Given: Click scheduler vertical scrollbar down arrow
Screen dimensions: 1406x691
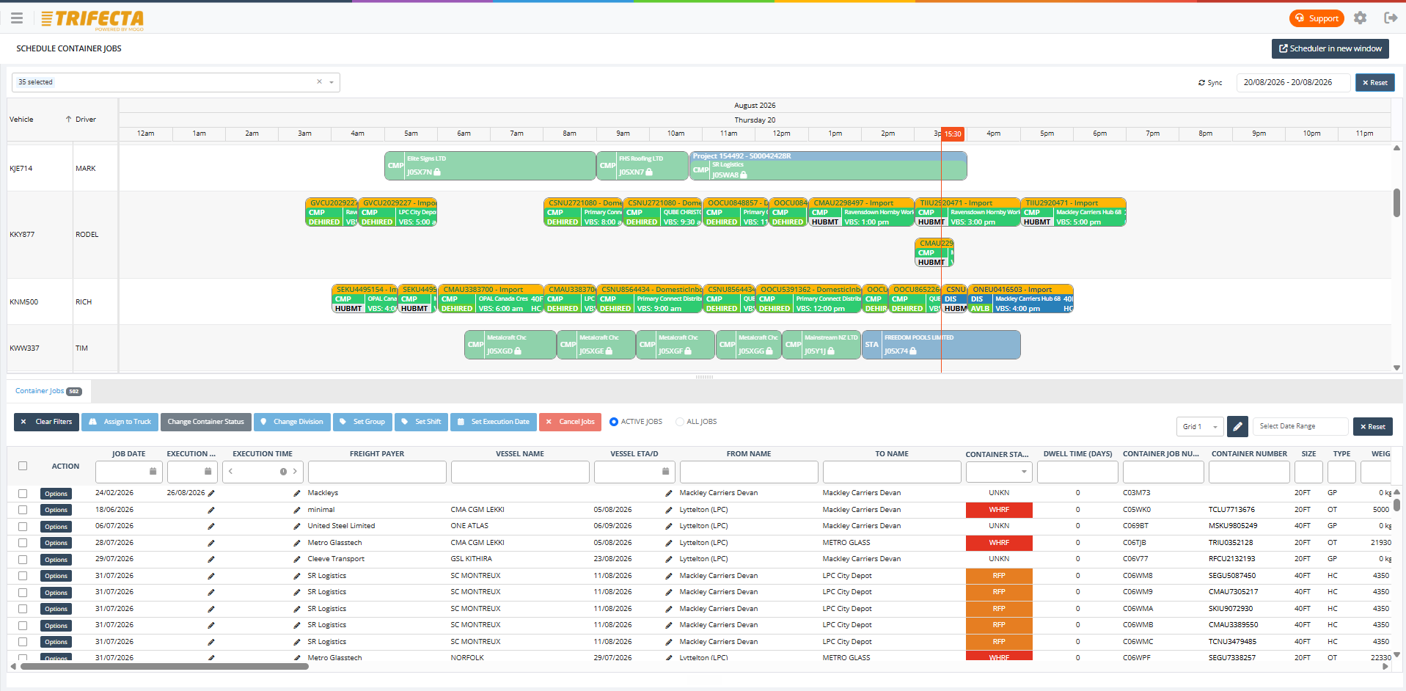Looking at the screenshot, I should (1396, 368).
